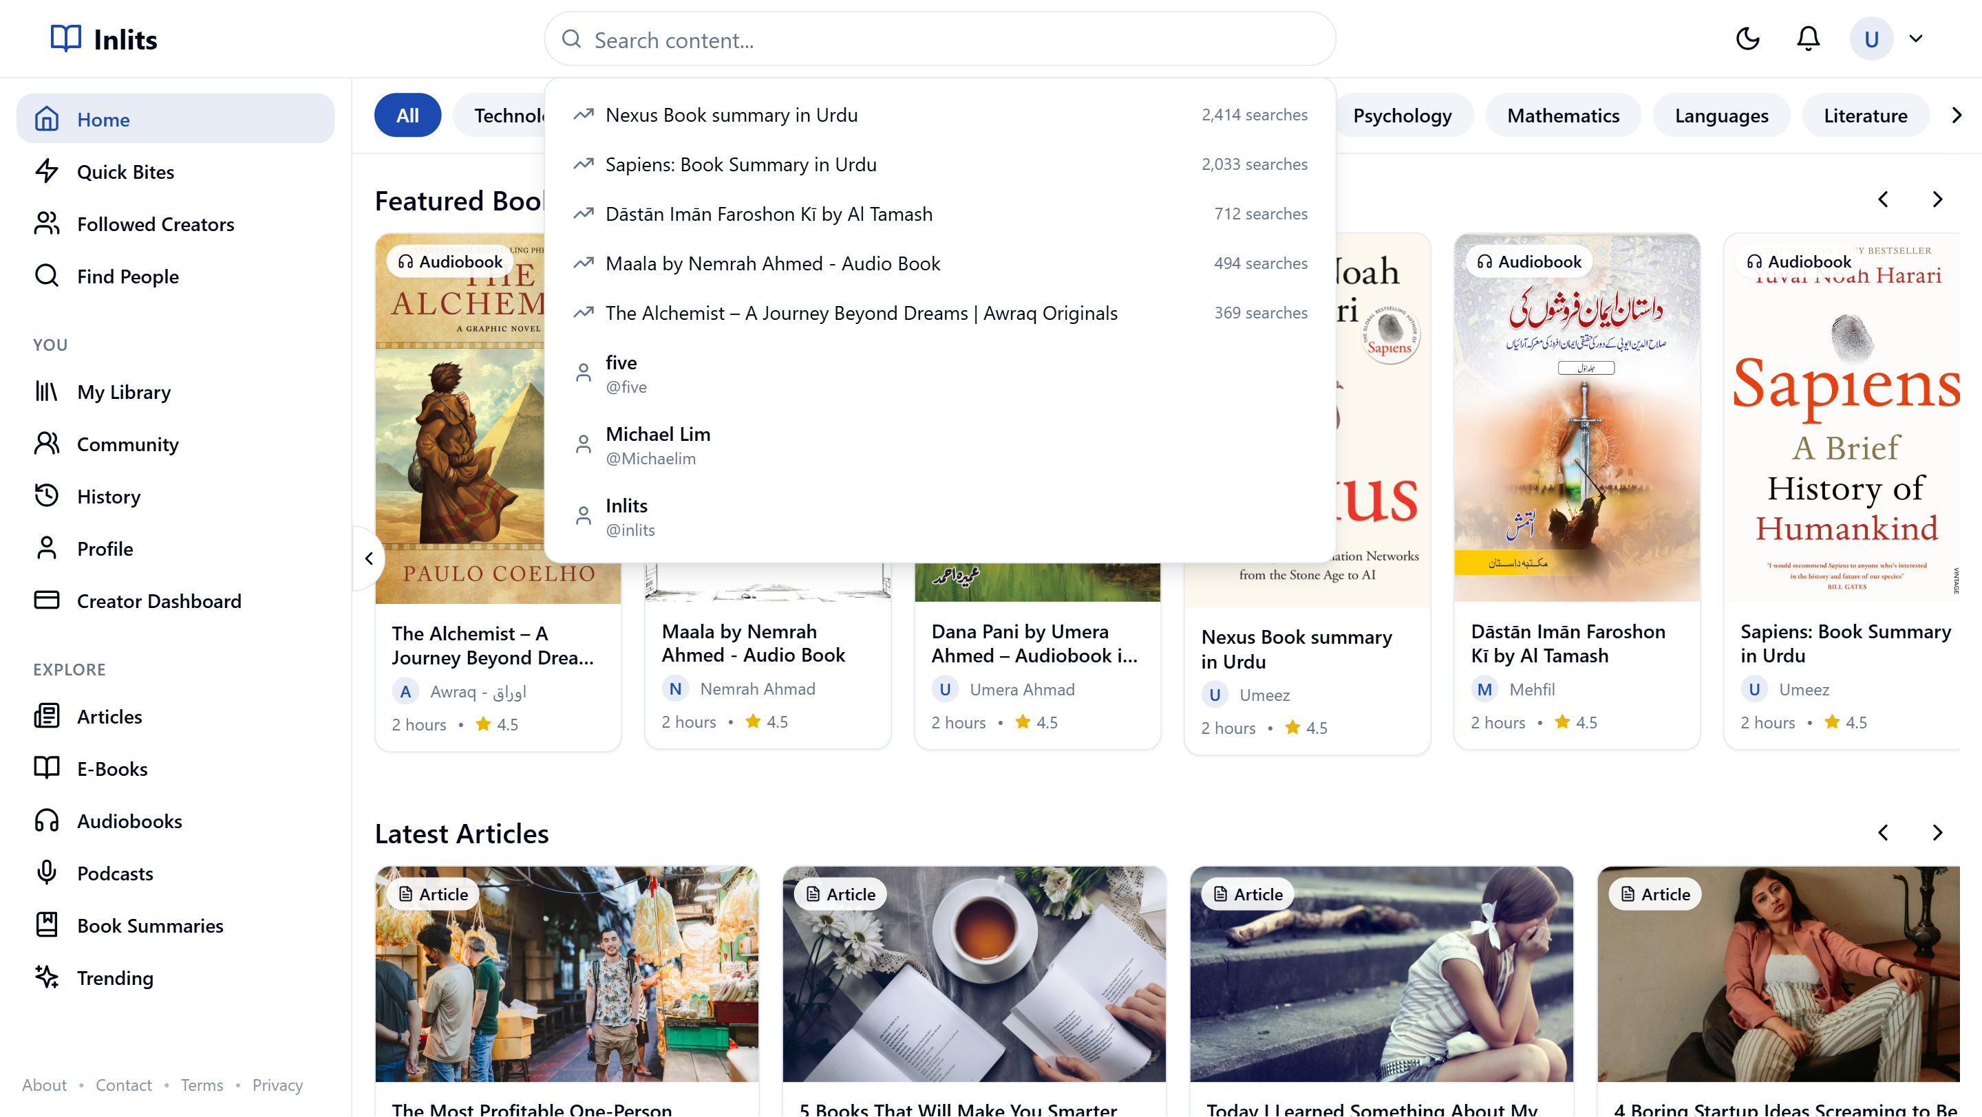Open My Library from sidebar

coord(124,392)
